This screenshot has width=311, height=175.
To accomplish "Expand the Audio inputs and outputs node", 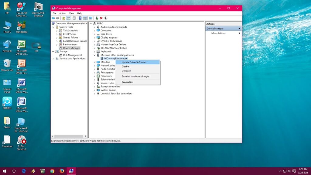I will click(x=94, y=27).
